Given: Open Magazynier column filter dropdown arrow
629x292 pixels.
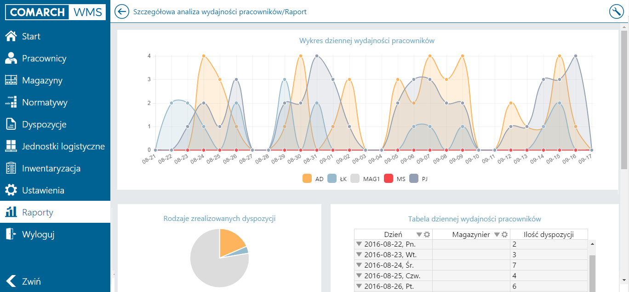Looking at the screenshot, I should click(x=497, y=235).
